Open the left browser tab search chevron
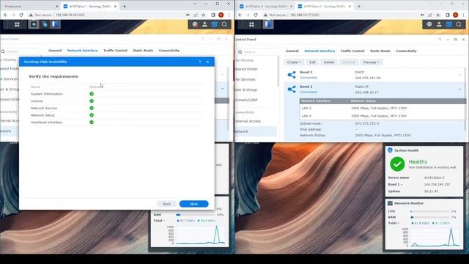 (195, 4)
